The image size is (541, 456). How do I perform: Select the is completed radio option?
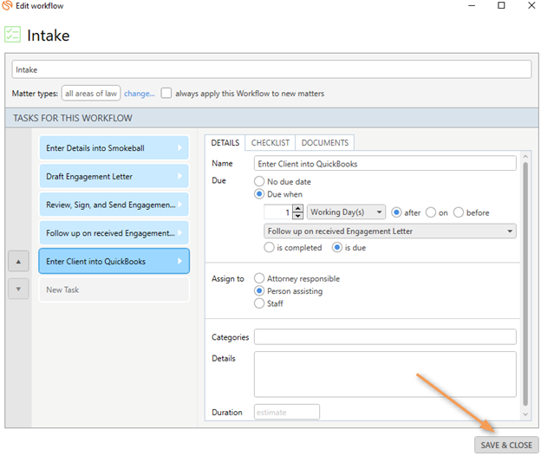[x=269, y=247]
